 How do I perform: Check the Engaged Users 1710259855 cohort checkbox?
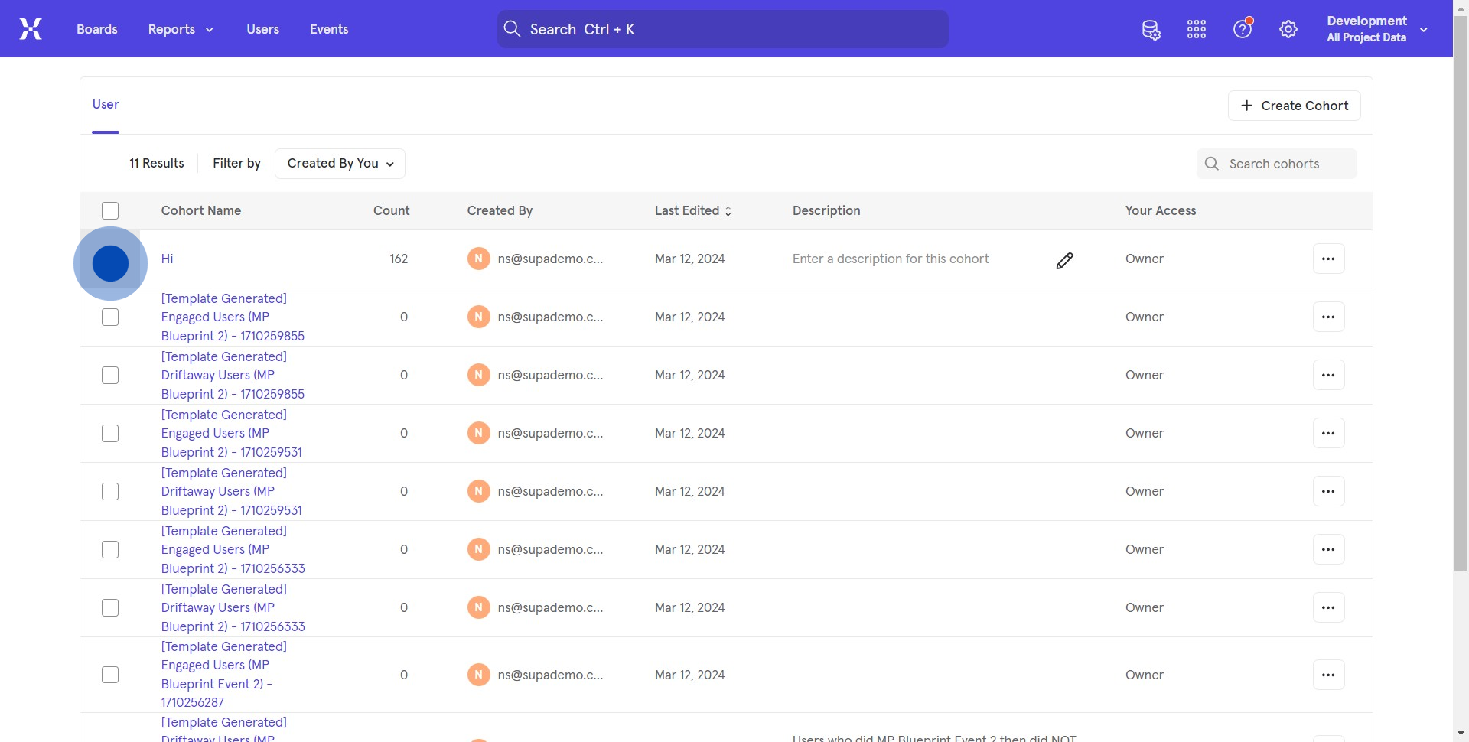(x=110, y=317)
